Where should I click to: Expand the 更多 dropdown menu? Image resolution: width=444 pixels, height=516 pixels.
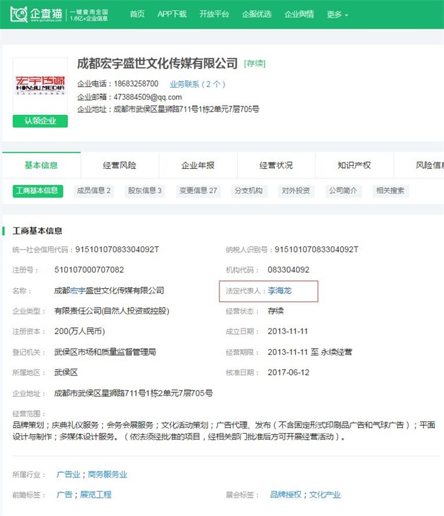(338, 14)
